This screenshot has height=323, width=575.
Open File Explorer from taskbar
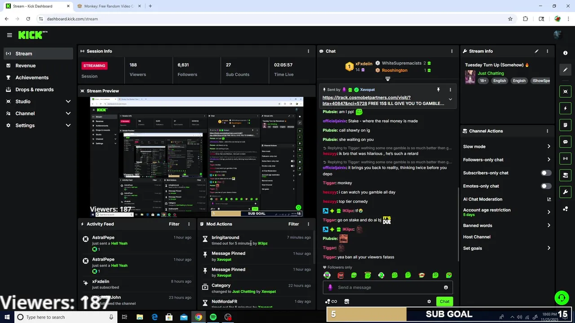(x=140, y=317)
